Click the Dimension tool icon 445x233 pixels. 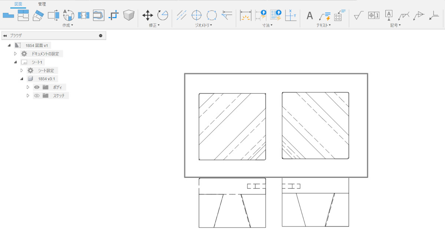(x=245, y=15)
